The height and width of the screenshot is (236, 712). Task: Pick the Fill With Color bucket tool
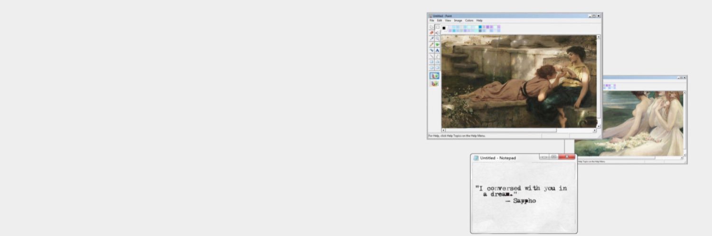438,33
